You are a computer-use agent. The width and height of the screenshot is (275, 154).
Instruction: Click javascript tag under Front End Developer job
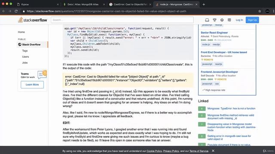point(207,64)
